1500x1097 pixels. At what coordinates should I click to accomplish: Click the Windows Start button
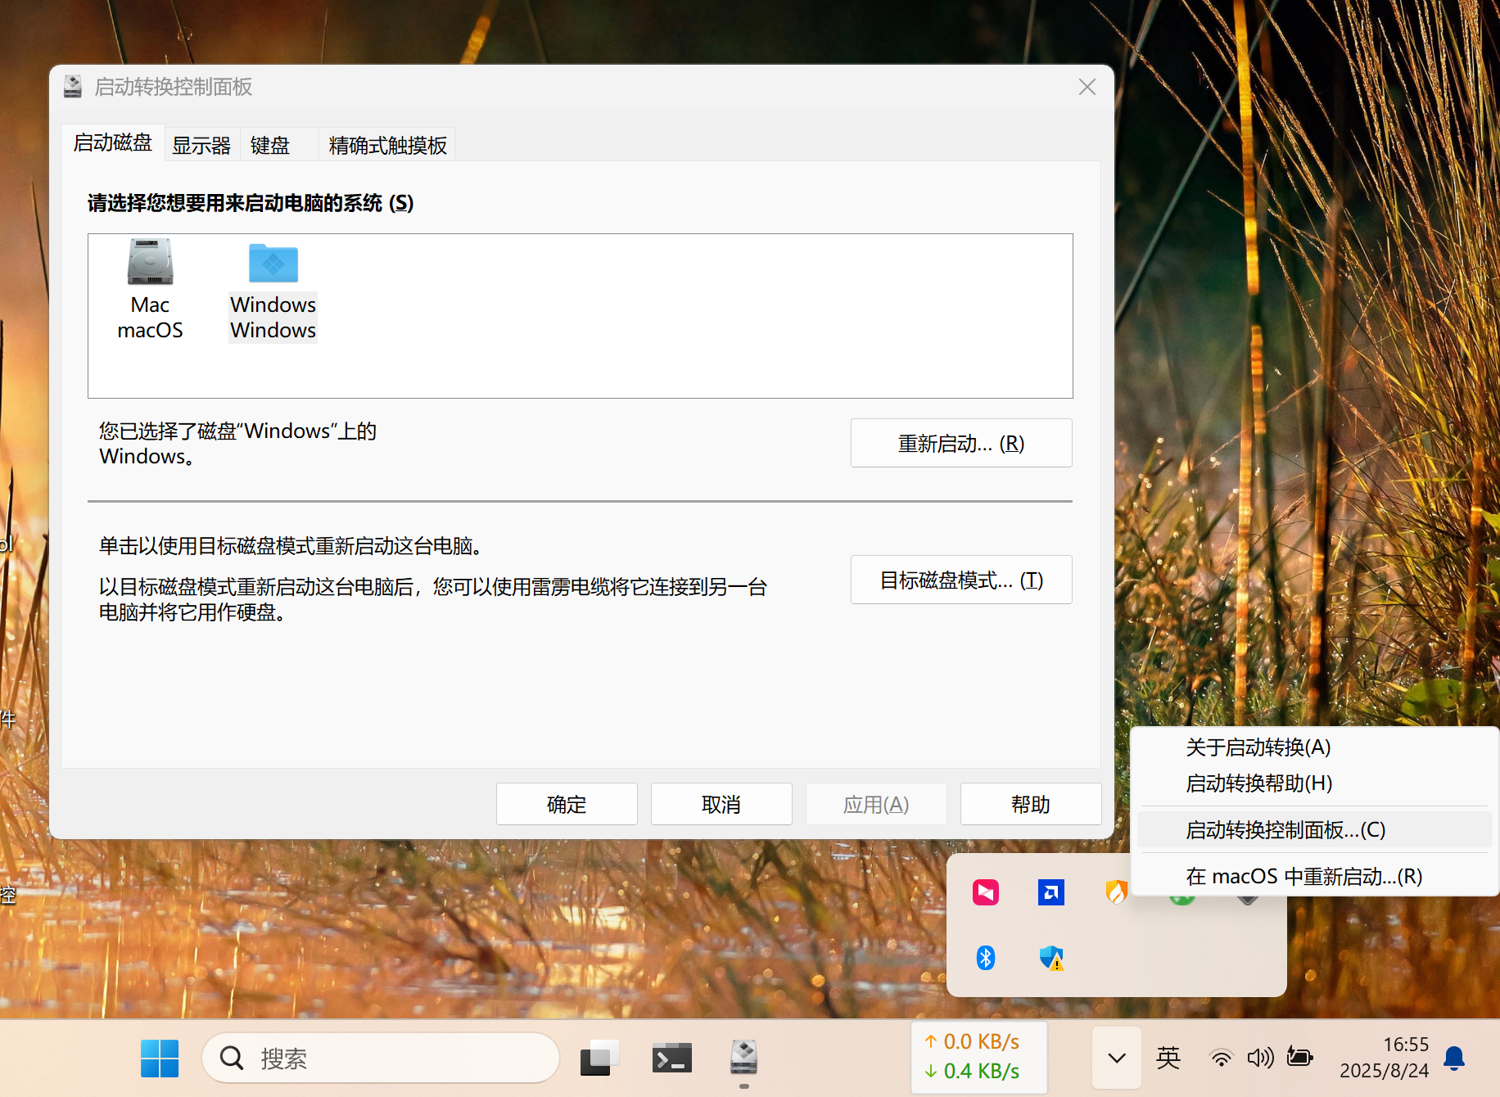160,1058
